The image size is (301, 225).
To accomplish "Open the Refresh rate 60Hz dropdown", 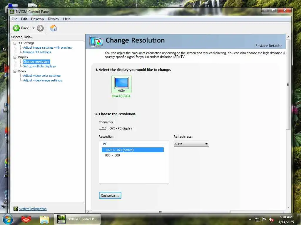I will 191,144.
